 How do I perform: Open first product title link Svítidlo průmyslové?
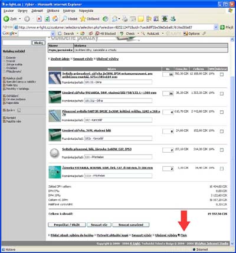coord(107,75)
